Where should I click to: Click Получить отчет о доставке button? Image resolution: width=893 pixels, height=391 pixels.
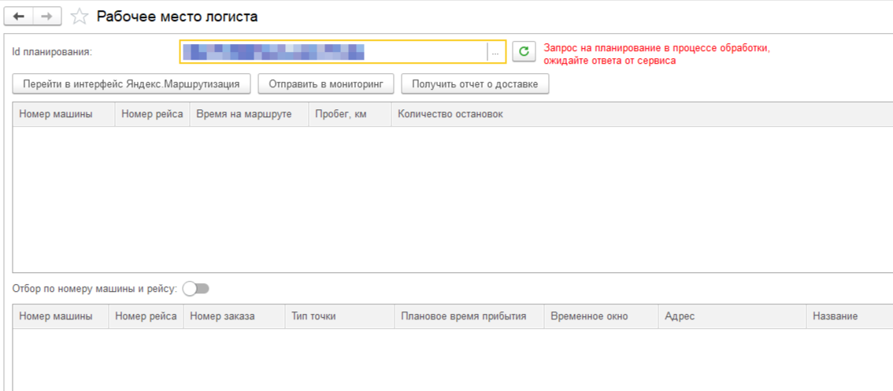[475, 83]
